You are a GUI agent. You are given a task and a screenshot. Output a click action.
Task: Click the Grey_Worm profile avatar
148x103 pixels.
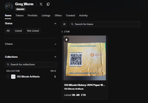pyautogui.click(x=9, y=7)
